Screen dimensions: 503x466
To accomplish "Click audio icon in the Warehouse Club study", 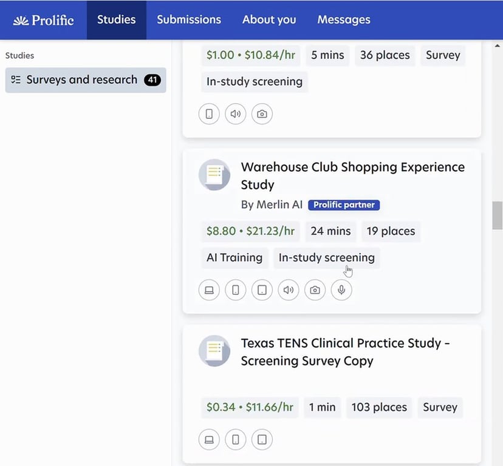I will [289, 290].
